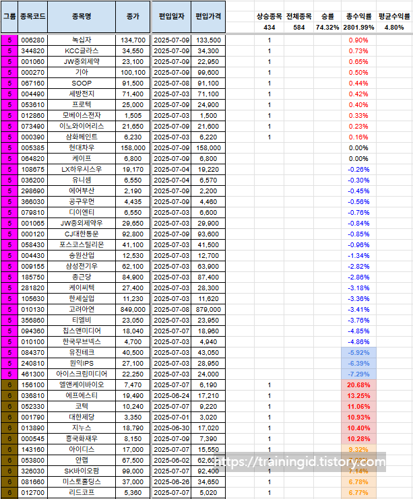Select the 4.80% average return cell
Viewport: 413px width, 499px height.
394,28
